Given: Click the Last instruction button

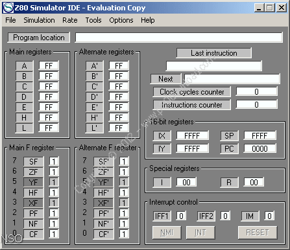Looking at the screenshot, I should point(214,53).
